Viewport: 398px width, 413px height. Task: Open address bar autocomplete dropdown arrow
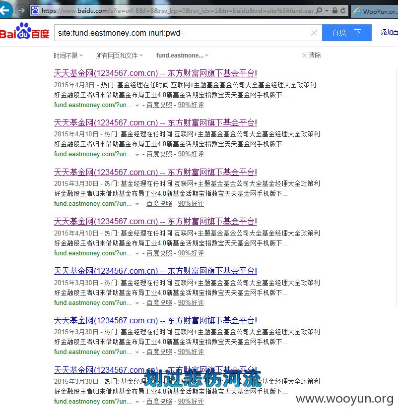pos(327,11)
